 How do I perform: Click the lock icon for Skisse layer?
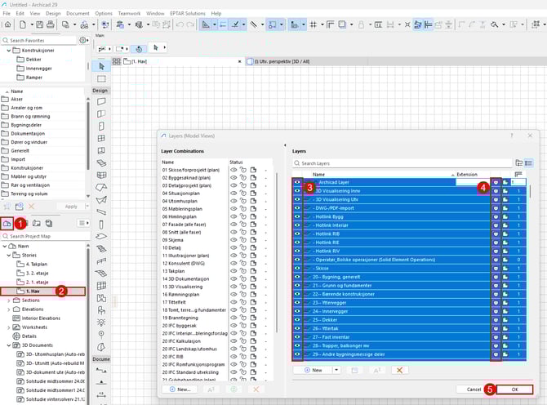pyautogui.click(x=495, y=267)
